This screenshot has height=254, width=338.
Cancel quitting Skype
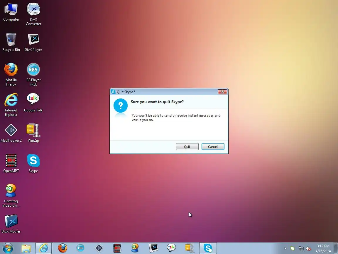[x=213, y=146]
